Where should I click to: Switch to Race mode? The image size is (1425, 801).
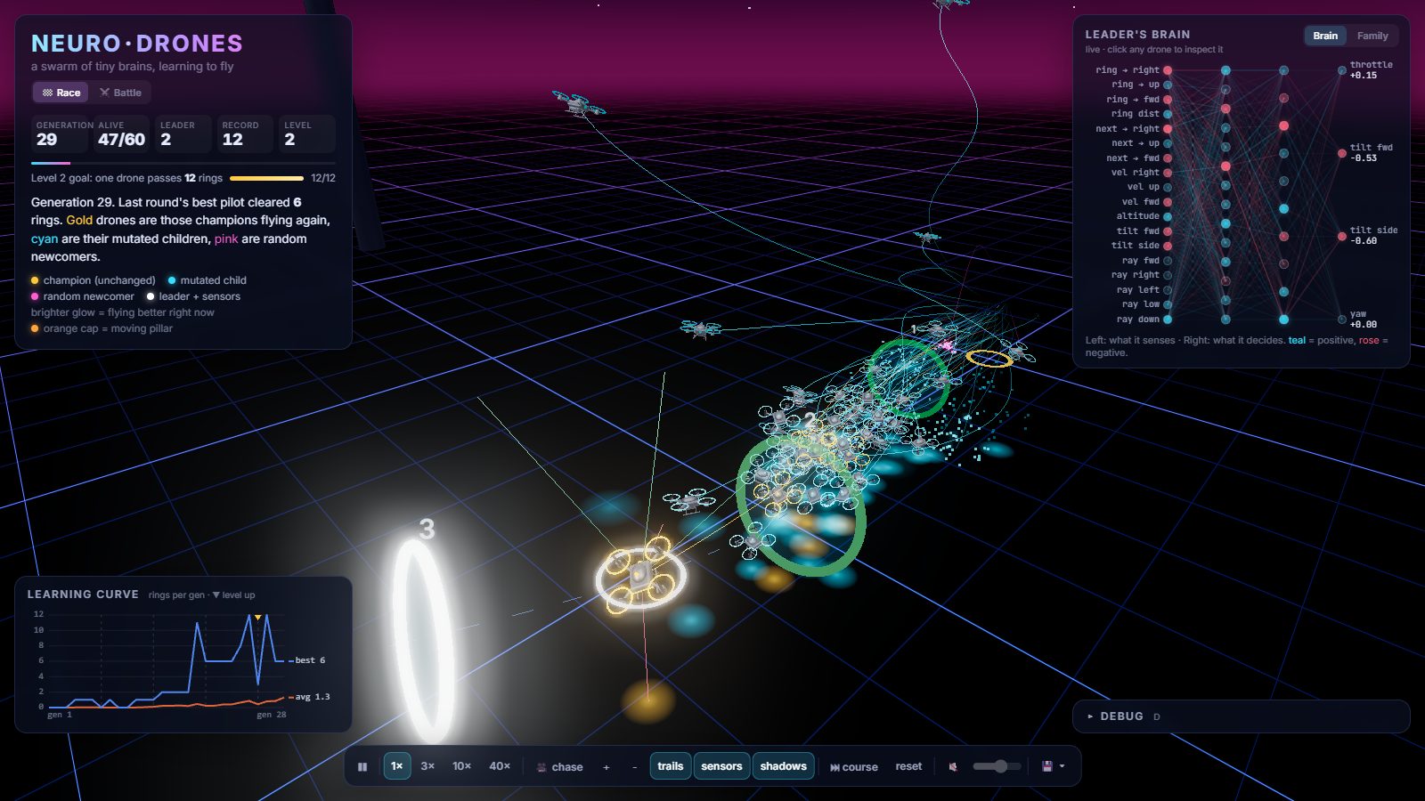click(x=61, y=93)
